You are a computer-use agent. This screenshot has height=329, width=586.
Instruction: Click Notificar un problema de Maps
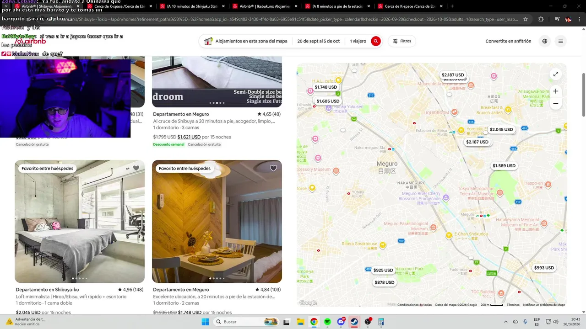coord(544,305)
